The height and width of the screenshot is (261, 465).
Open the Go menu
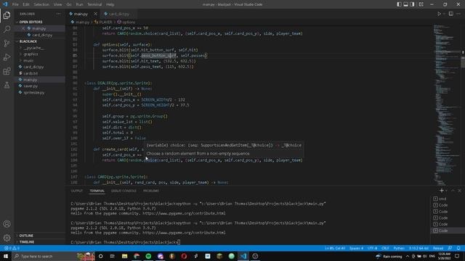(69, 4)
